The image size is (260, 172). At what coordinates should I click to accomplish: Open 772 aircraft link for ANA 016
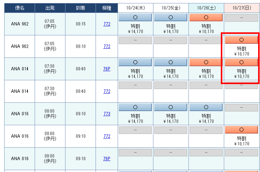[x=107, y=136]
